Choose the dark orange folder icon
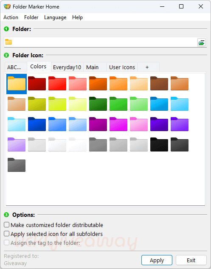 98,84
